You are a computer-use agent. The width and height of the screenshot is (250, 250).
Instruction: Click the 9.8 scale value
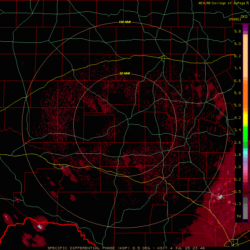click(237, 31)
